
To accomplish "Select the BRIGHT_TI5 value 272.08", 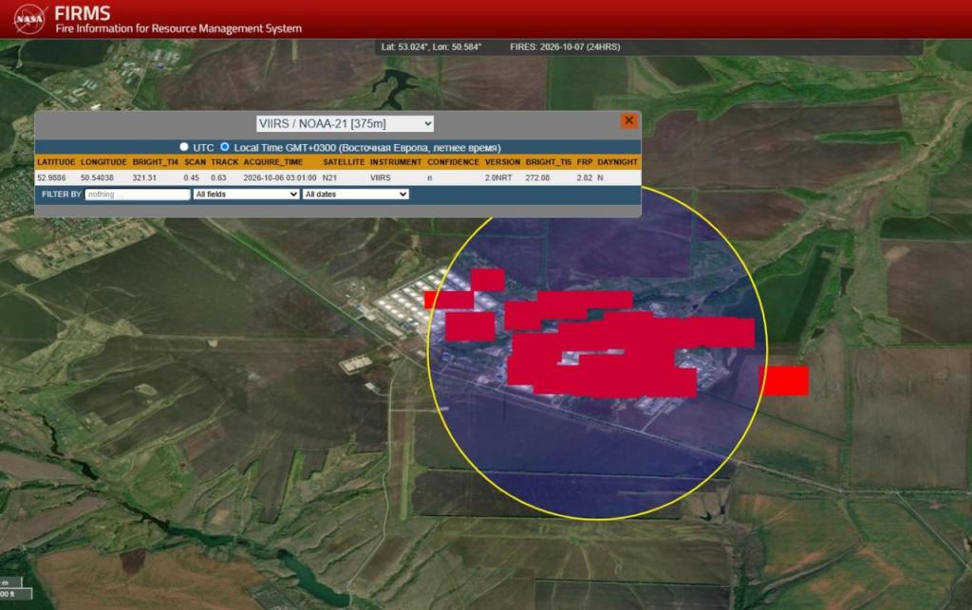I will pos(537,177).
